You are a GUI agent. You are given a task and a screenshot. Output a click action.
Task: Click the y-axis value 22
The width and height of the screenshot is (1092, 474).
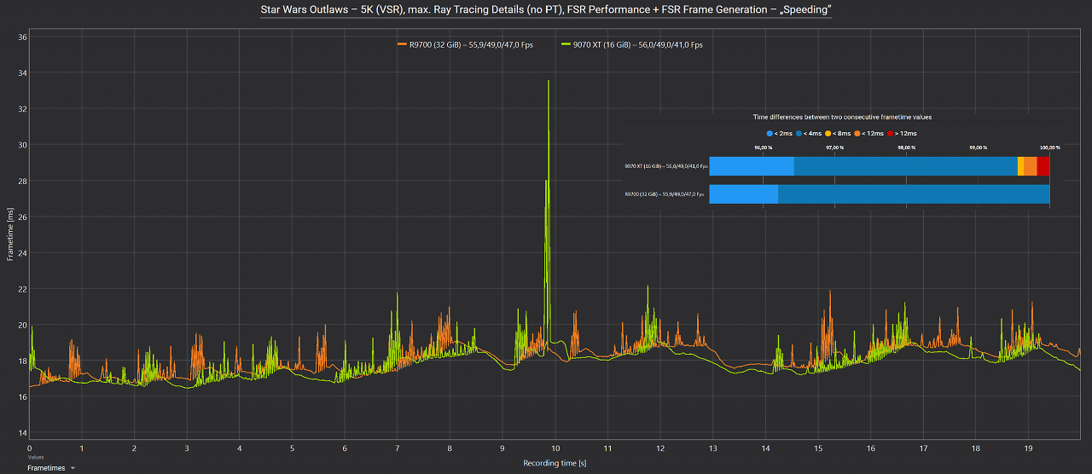click(23, 289)
